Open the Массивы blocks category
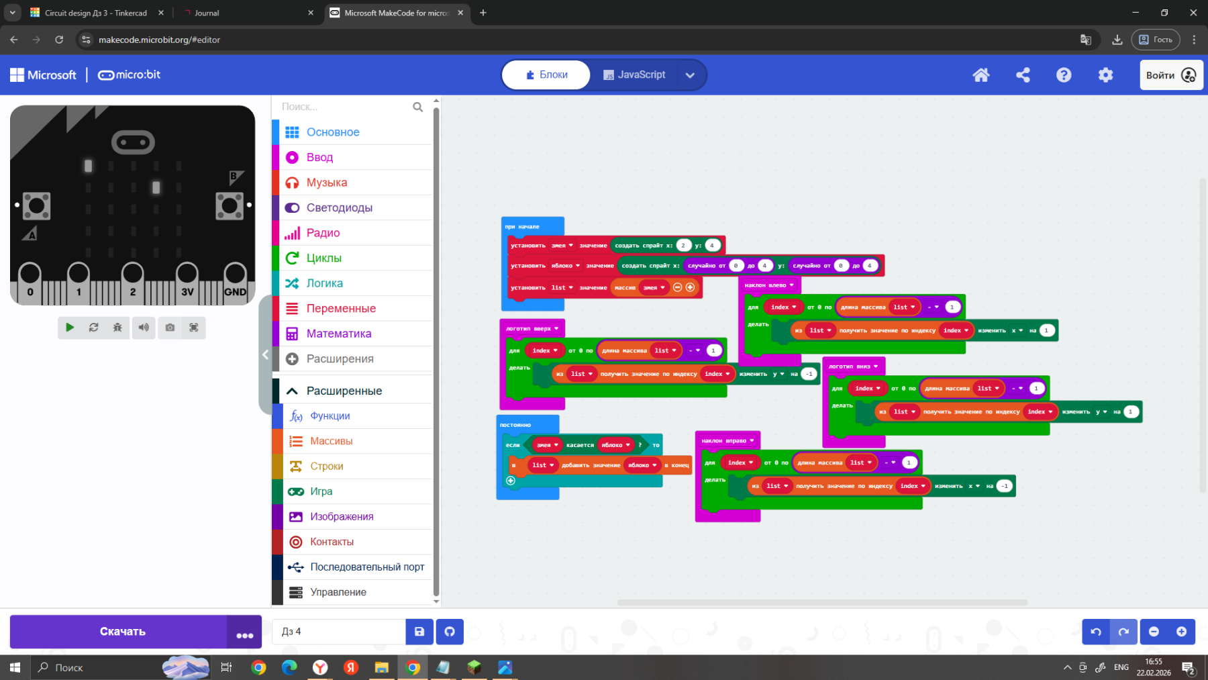Image resolution: width=1208 pixels, height=680 pixels. click(331, 441)
